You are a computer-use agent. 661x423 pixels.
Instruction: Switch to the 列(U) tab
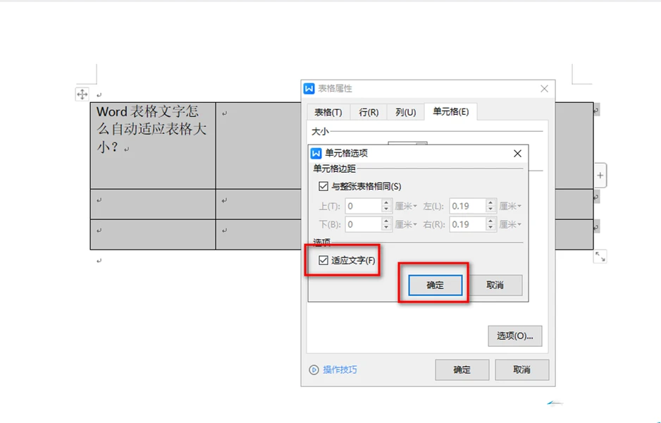point(405,112)
